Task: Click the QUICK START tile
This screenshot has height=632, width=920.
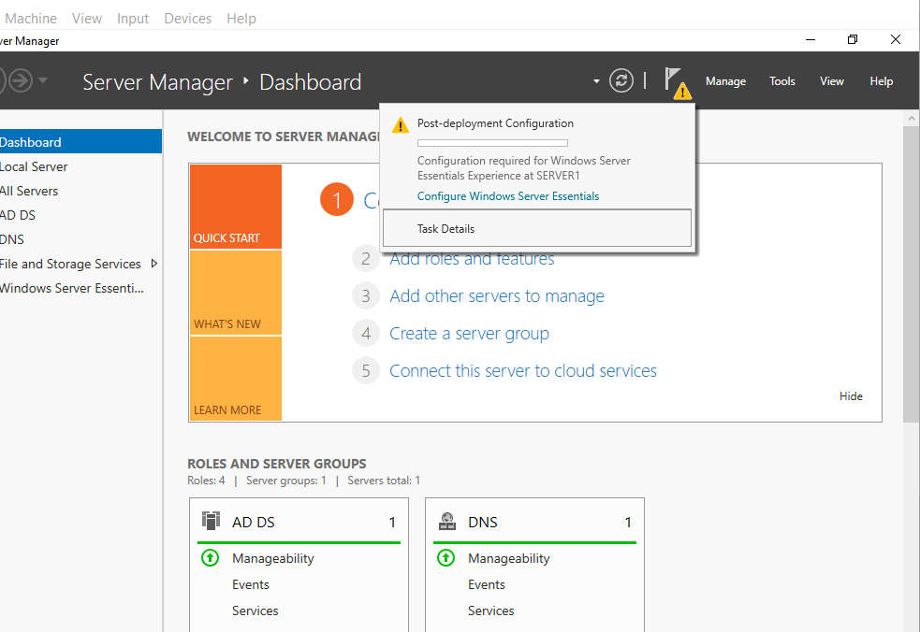Action: (x=235, y=207)
